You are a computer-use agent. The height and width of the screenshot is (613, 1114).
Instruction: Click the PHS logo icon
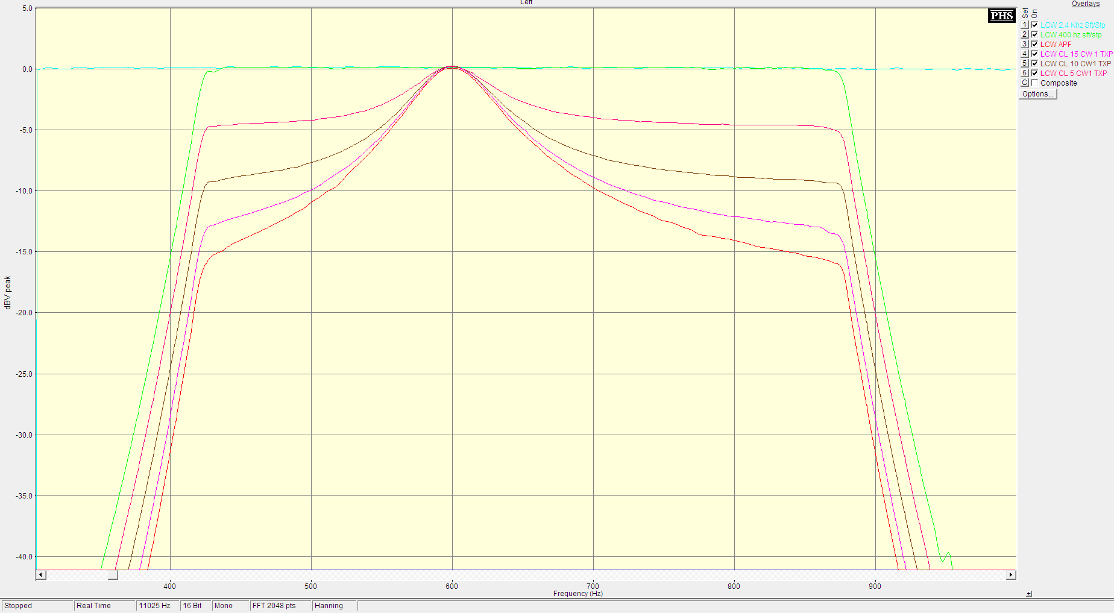pyautogui.click(x=1001, y=16)
